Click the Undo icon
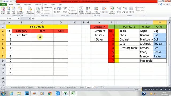 (x=7, y=1)
